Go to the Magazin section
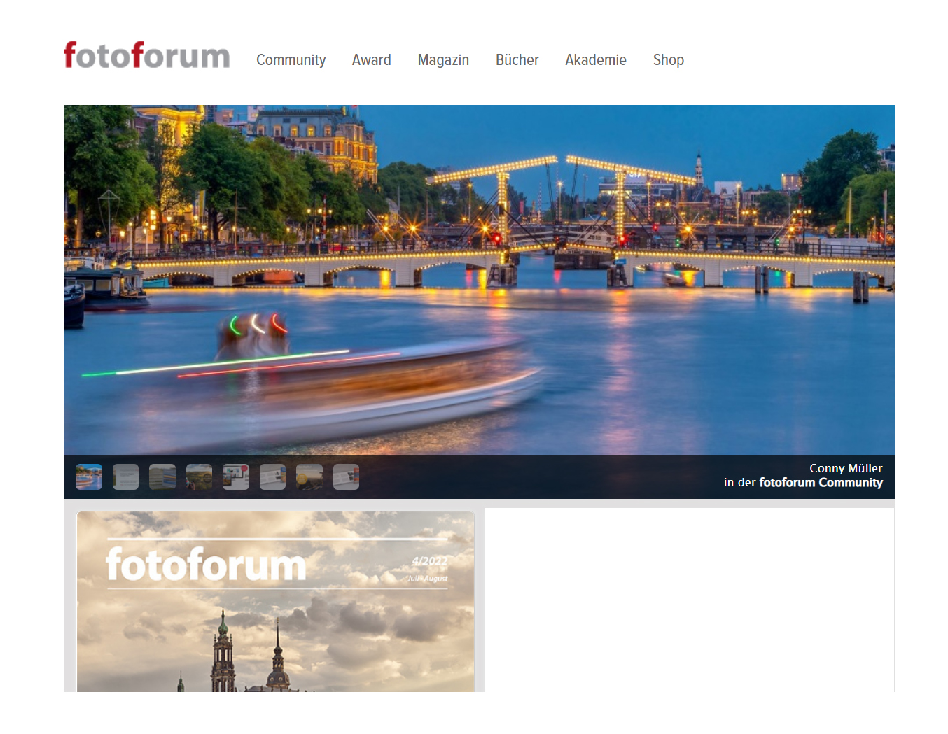Viewport: 948px width, 734px height. point(443,60)
